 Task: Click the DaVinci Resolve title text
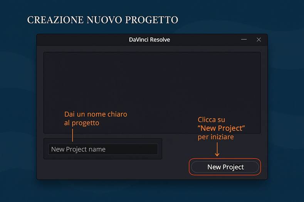point(149,40)
